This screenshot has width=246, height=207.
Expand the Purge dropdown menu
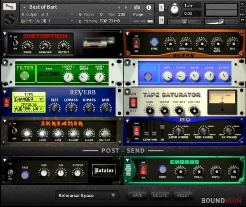click(x=141, y=14)
